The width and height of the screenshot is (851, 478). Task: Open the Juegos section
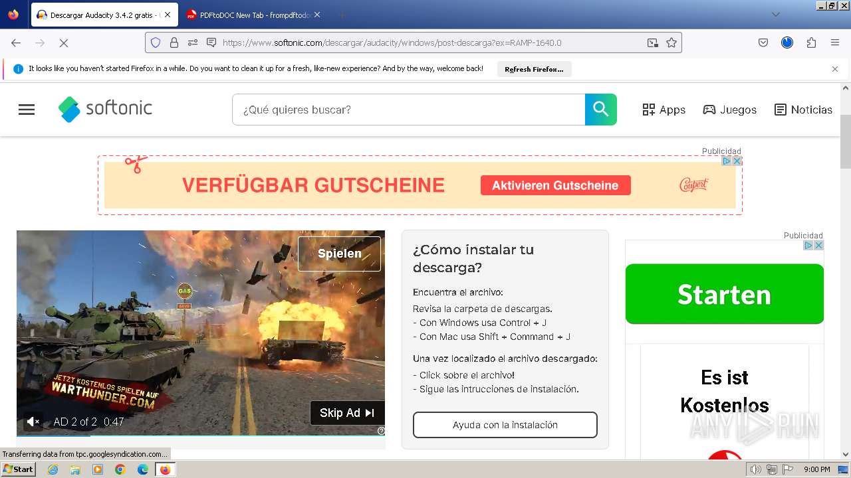coord(729,110)
